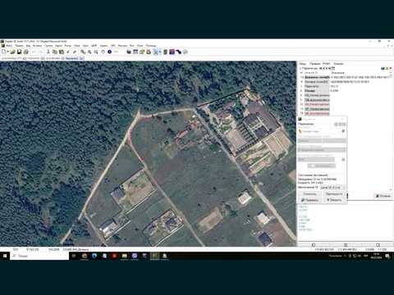Click the Undo arrow icon

coord(34,52)
